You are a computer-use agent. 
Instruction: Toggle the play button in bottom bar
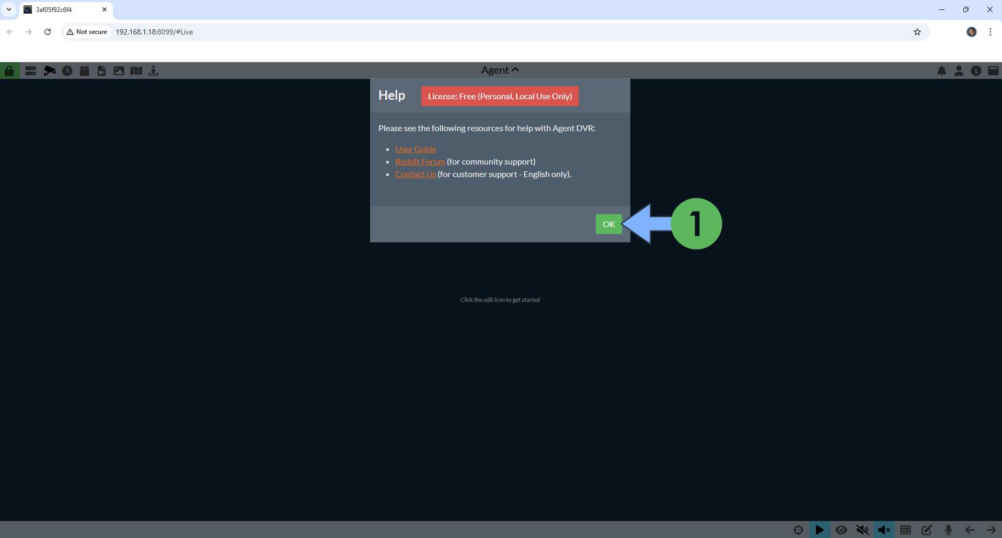820,530
